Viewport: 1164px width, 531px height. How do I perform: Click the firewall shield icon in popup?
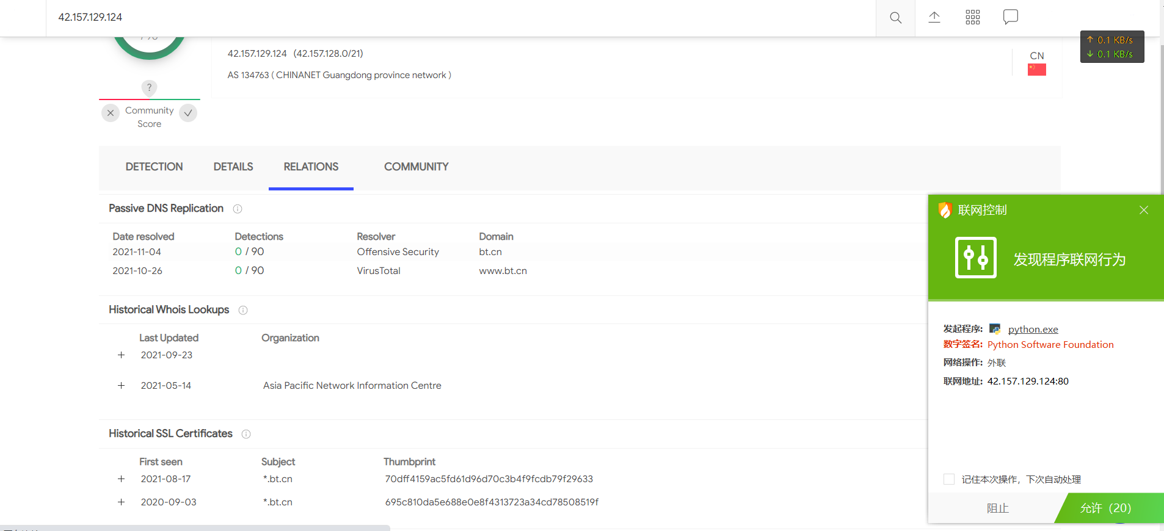[945, 210]
